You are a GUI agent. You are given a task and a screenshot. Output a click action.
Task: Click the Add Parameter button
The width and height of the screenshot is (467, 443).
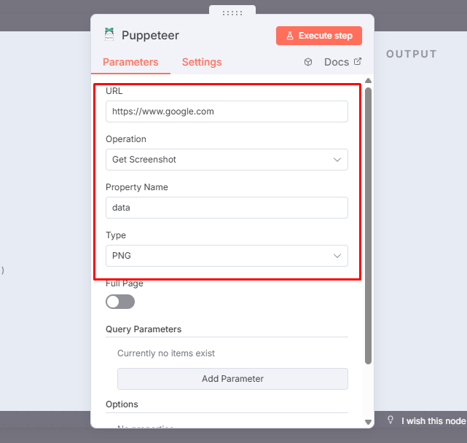point(232,379)
